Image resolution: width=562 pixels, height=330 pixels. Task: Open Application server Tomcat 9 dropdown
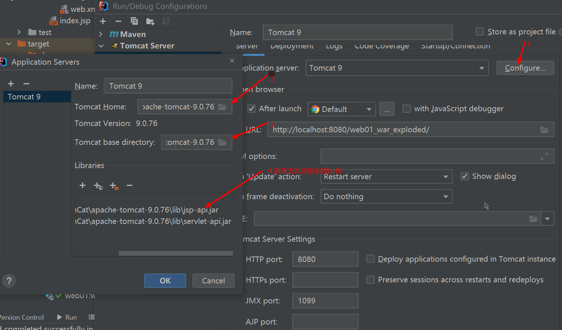(x=397, y=68)
